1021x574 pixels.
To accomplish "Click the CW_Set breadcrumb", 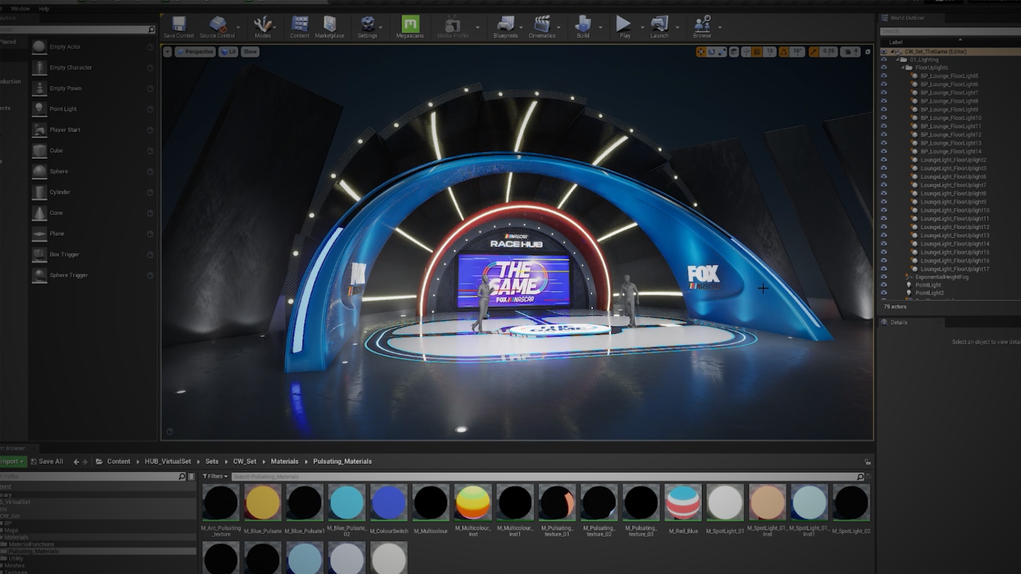I will [x=245, y=461].
